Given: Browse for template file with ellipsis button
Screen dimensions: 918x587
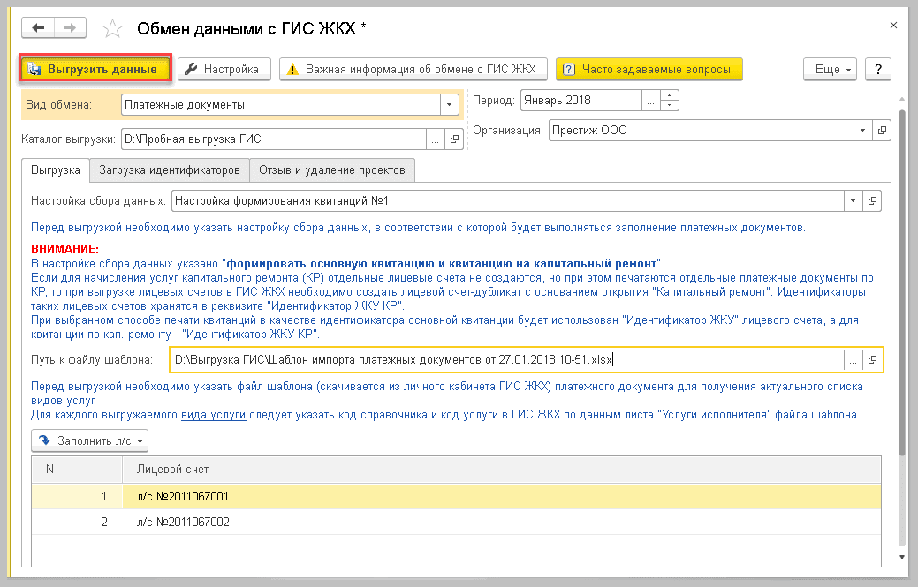Looking at the screenshot, I should pyautogui.click(x=852, y=359).
